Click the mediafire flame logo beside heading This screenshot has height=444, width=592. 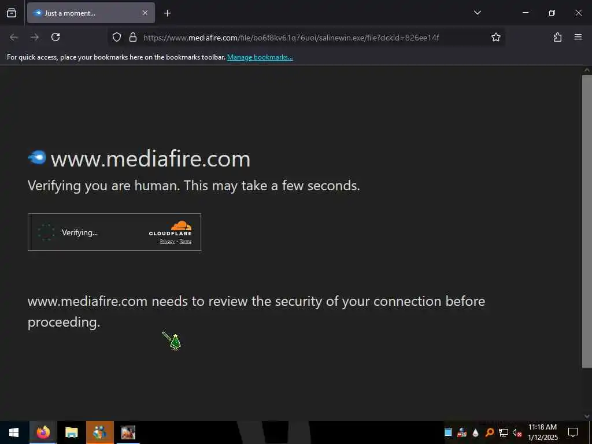pyautogui.click(x=37, y=157)
